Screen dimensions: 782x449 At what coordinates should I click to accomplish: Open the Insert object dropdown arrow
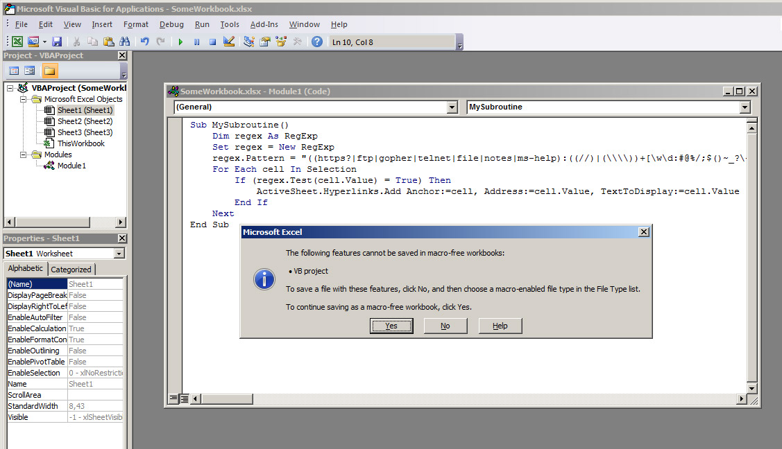tap(44, 42)
